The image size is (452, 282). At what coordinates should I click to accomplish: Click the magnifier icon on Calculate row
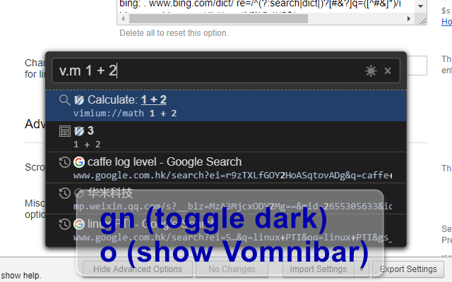coord(64,100)
